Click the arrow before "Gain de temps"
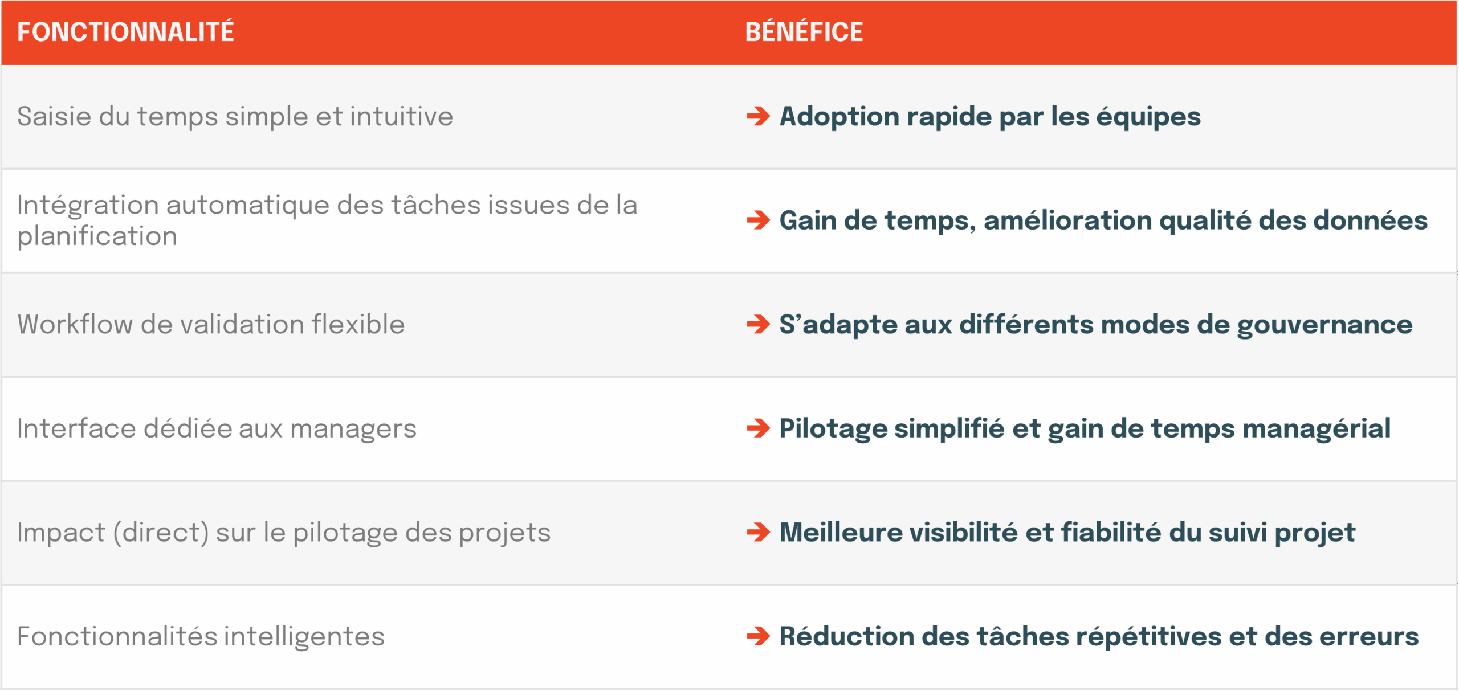Image resolution: width=1459 pixels, height=691 pixels. (758, 220)
